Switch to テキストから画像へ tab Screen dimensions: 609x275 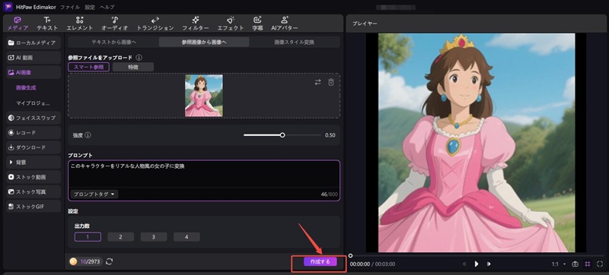(x=113, y=42)
